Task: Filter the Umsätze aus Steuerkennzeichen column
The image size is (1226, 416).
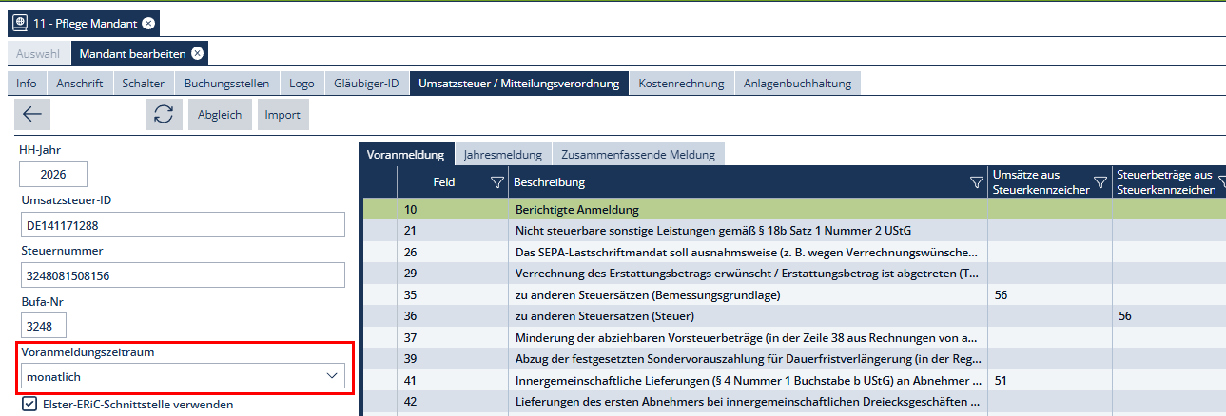Action: coord(1100,182)
